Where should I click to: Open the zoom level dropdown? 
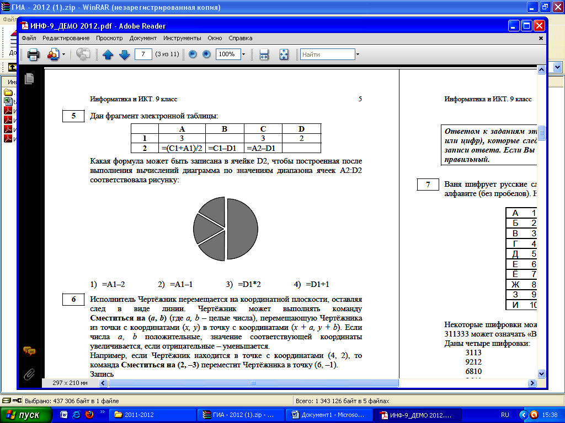(x=243, y=55)
